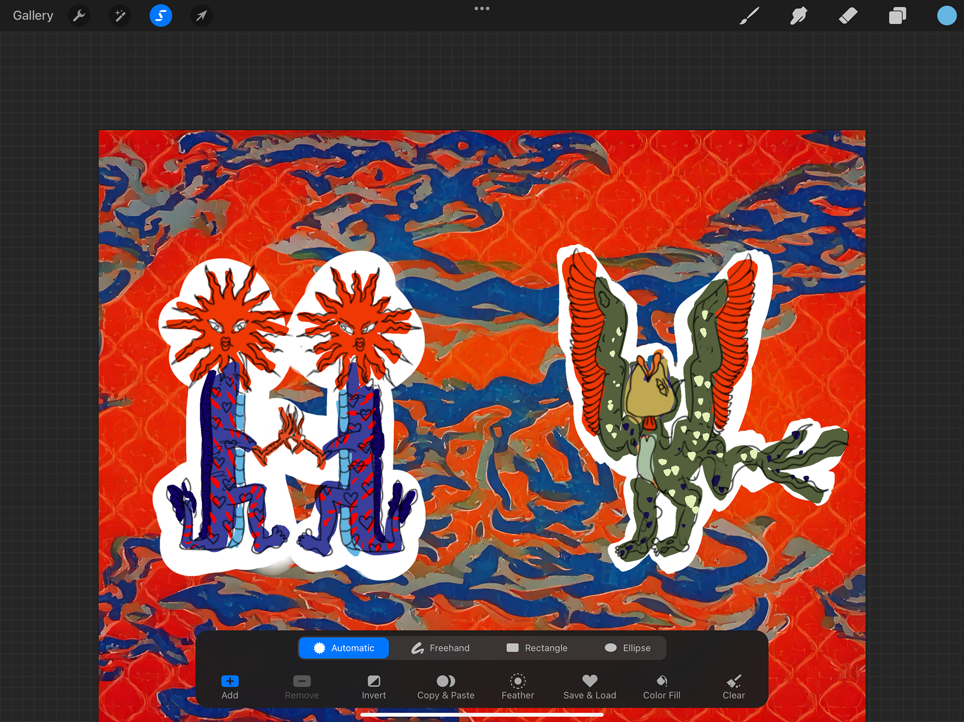Tap Copy & Paste

point(445,686)
